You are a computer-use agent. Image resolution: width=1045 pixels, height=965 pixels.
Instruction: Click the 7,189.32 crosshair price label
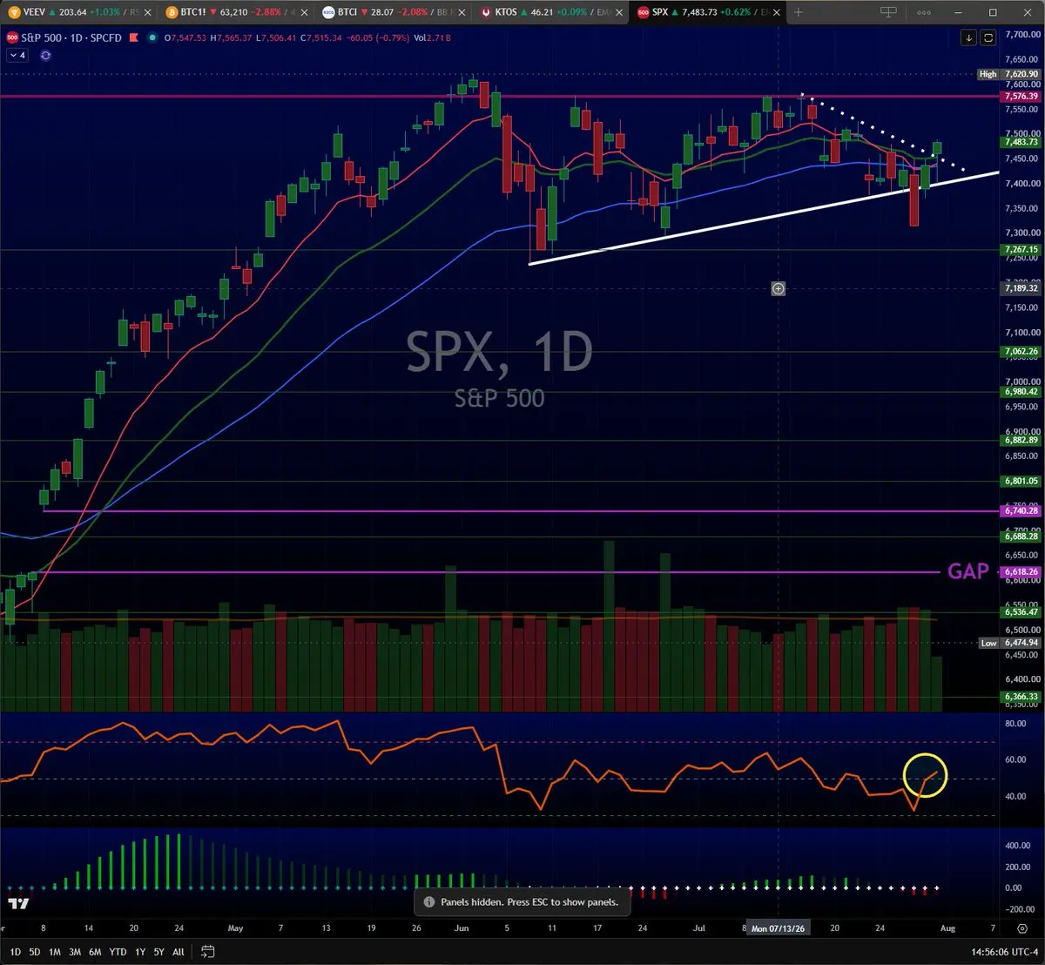click(1021, 288)
